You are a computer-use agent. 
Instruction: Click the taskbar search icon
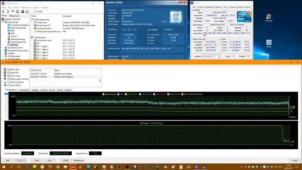tap(11, 167)
